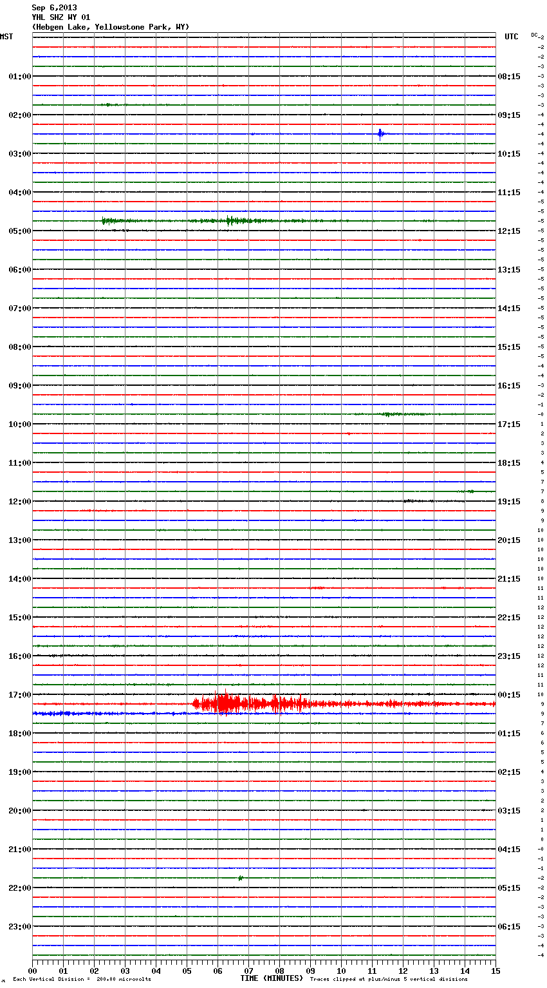Screen dimensions: 547x988
Task: Click the 17:15 UTC time label
Action: coord(509,424)
